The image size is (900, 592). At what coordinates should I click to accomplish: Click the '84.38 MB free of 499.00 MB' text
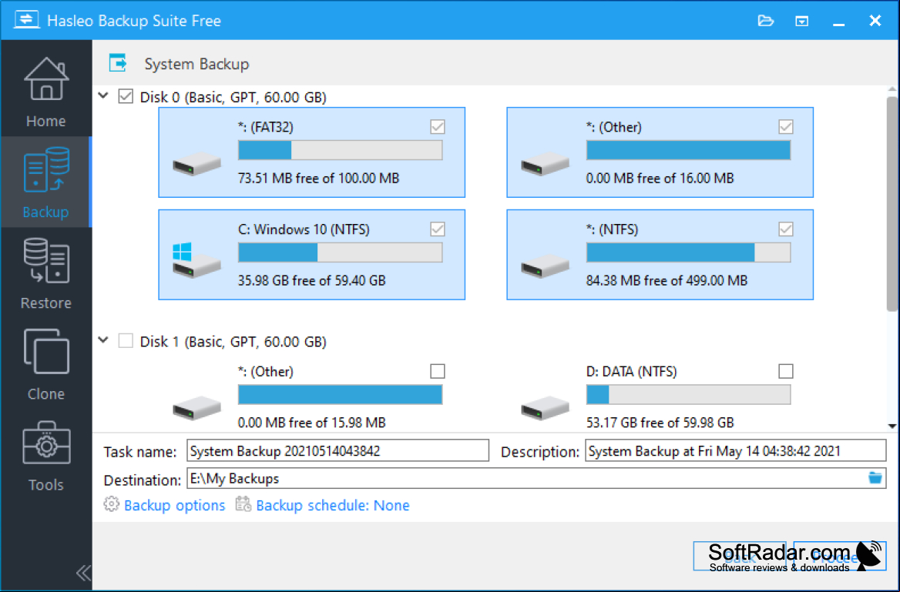(x=667, y=280)
